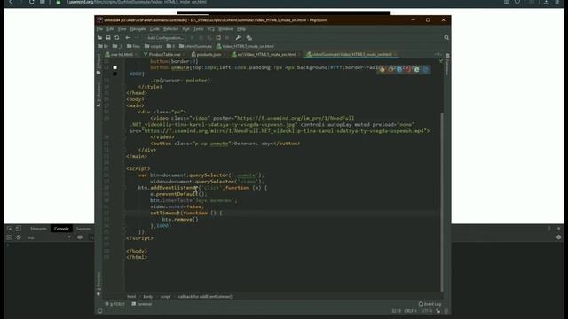
Task: Click the black color swatch in gutter
Action: click(x=114, y=74)
